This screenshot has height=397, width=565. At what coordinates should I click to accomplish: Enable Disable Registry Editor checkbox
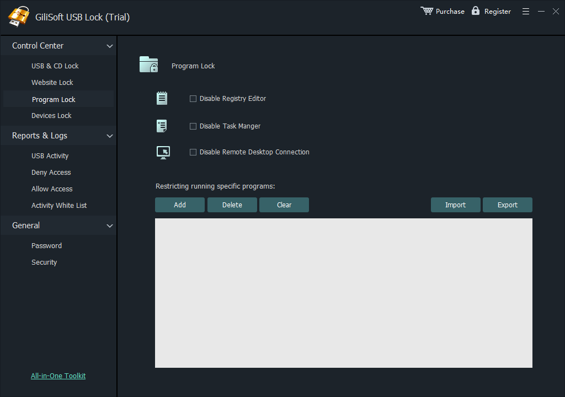(x=193, y=99)
